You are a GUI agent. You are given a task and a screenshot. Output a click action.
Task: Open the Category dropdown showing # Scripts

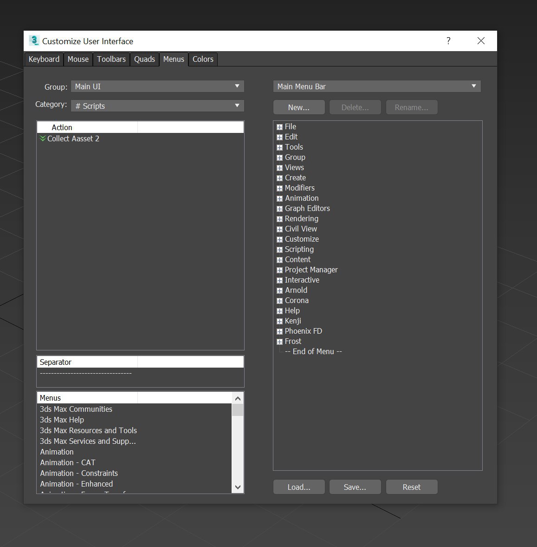(157, 106)
